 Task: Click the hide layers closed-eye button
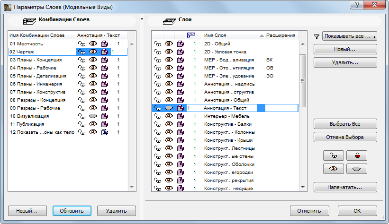coord(357,169)
